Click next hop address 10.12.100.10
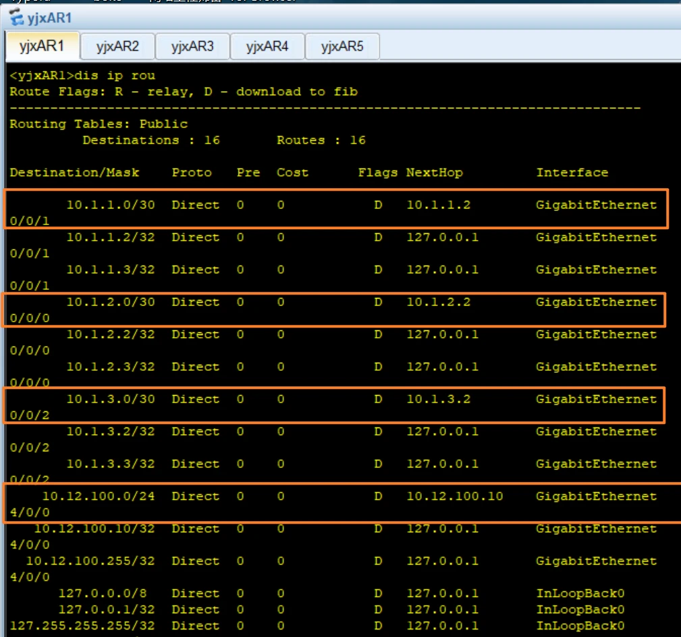The image size is (681, 637). [x=454, y=496]
